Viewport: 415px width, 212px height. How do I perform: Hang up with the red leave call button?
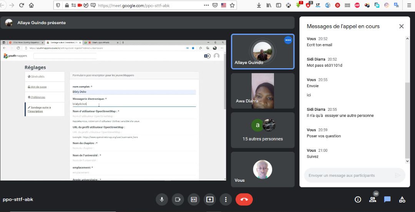(x=244, y=200)
